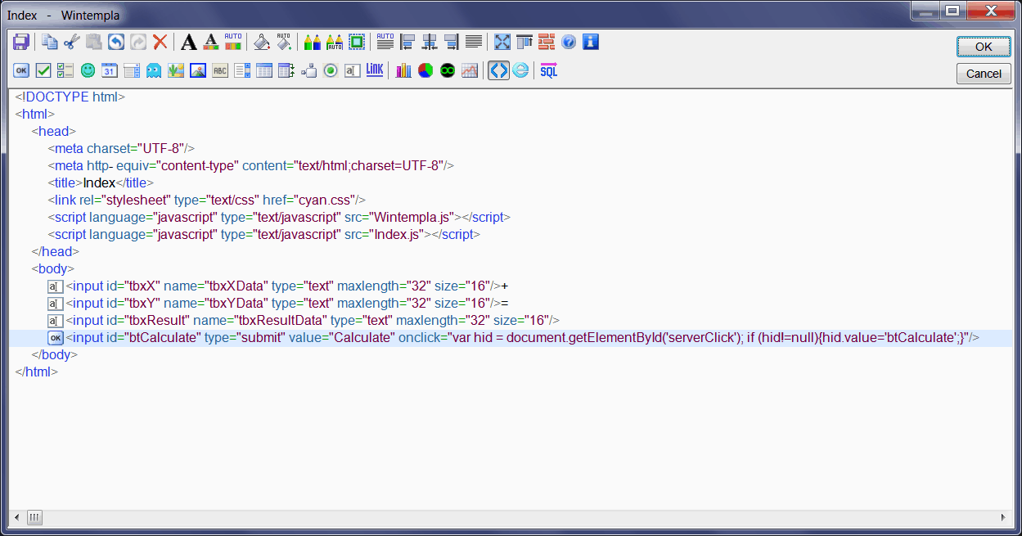
Task: Set border color with the two pencils icon
Action: (x=313, y=42)
